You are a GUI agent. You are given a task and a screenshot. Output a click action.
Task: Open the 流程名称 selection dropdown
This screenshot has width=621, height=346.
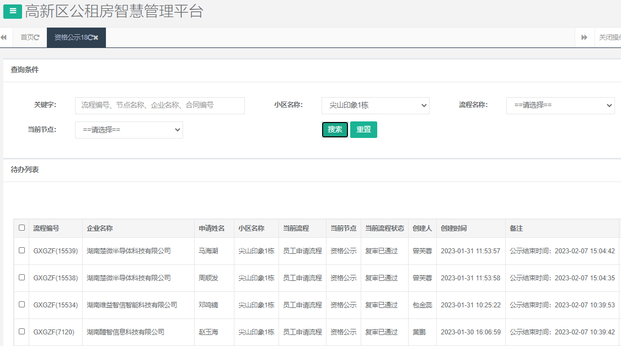(560, 105)
